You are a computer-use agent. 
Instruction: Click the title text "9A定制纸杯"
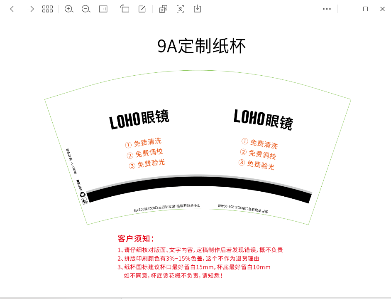[x=201, y=46]
